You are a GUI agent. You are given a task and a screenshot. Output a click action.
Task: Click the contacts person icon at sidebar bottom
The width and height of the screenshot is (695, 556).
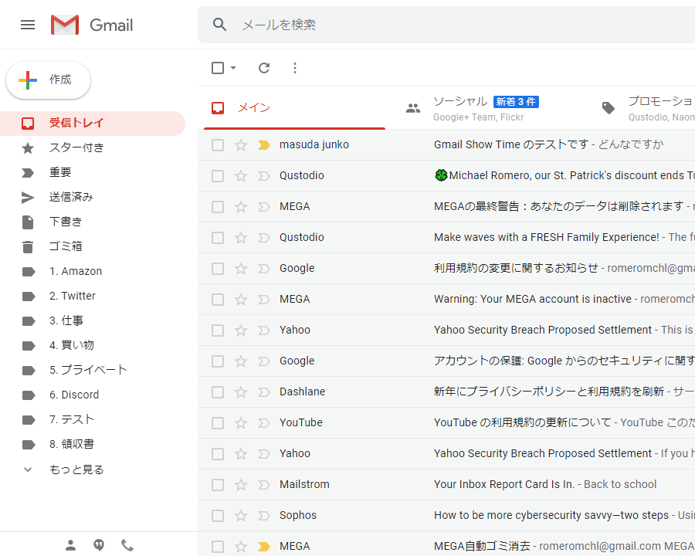70,545
